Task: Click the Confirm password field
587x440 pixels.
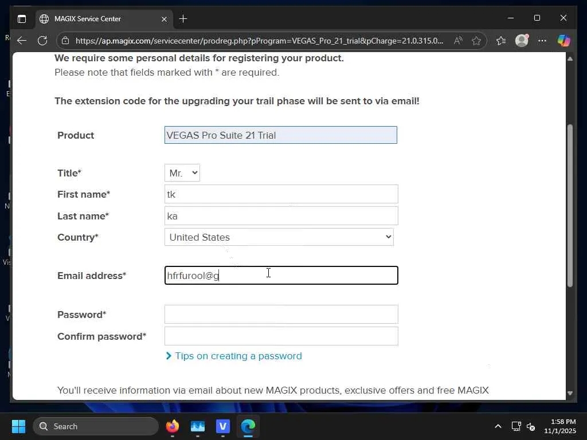Action: (x=281, y=336)
